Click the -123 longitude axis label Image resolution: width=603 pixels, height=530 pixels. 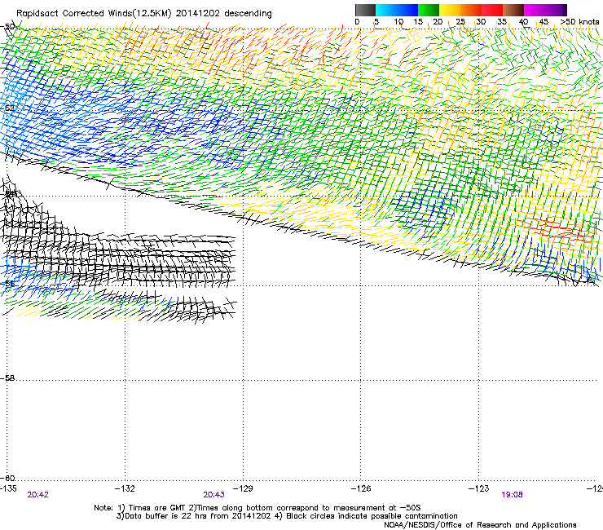click(x=479, y=488)
